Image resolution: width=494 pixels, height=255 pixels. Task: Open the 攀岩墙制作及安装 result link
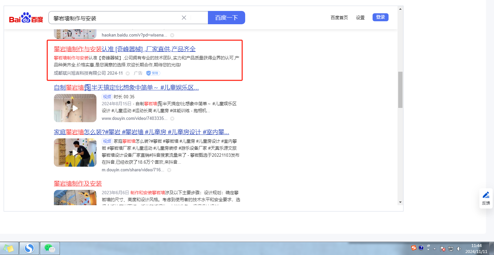[x=78, y=184]
